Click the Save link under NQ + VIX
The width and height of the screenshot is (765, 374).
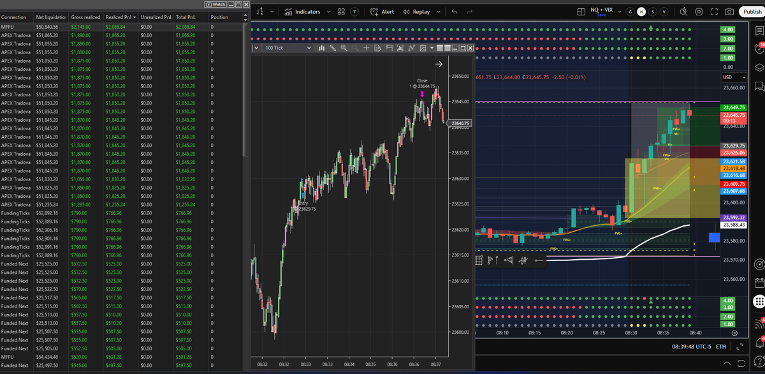pos(601,14)
